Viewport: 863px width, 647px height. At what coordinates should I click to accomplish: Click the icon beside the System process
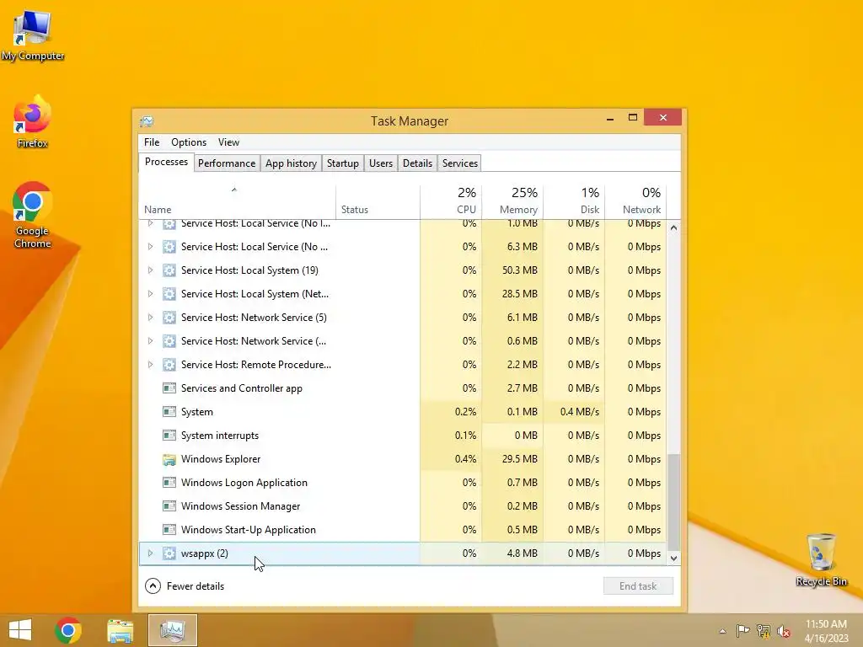point(169,412)
